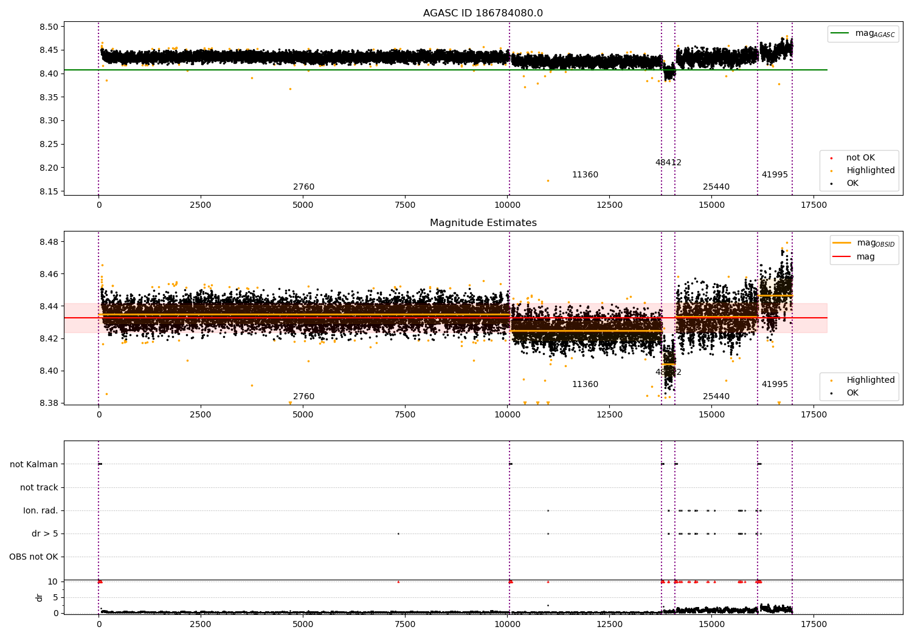Click 'Highlighted' legend entry in top plot
The width and height of the screenshot is (912, 638).
pyautogui.click(x=870, y=171)
